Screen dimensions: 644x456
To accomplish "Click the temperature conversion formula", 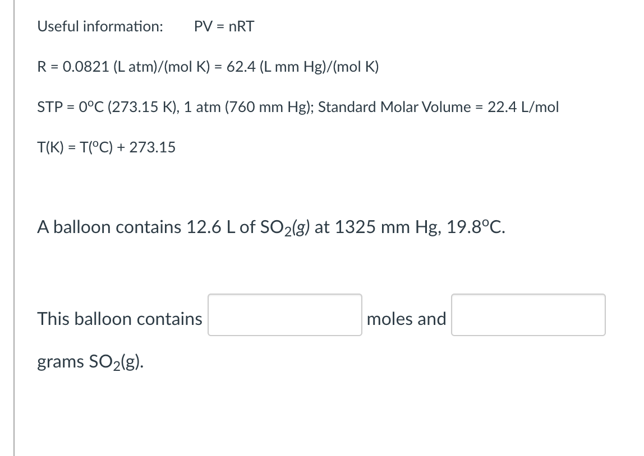I will 106,147.
